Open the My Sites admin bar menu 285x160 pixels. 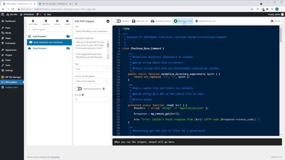[x=12, y=14]
